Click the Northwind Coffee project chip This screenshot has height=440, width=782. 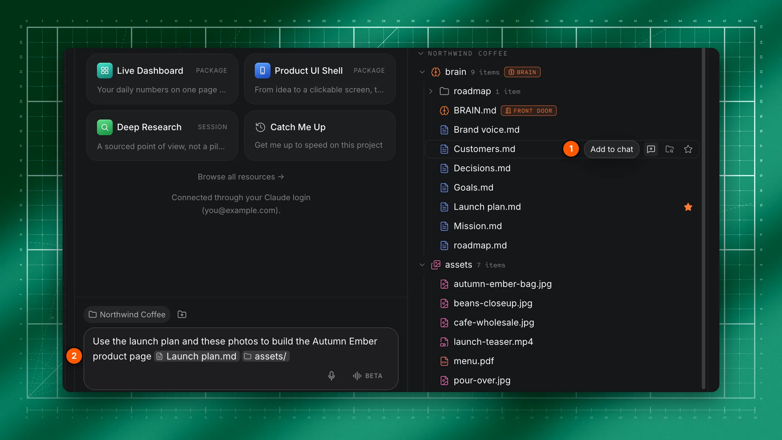127,315
